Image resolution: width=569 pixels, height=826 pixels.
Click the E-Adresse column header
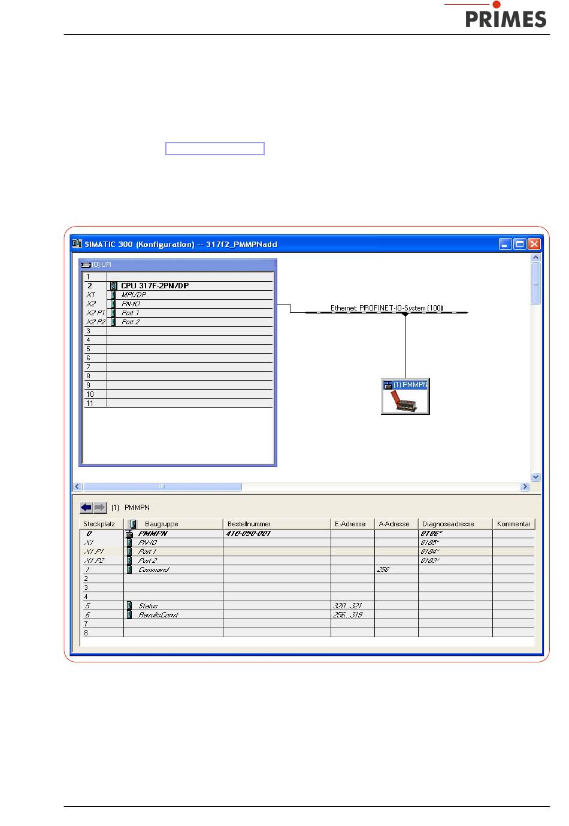(353, 524)
